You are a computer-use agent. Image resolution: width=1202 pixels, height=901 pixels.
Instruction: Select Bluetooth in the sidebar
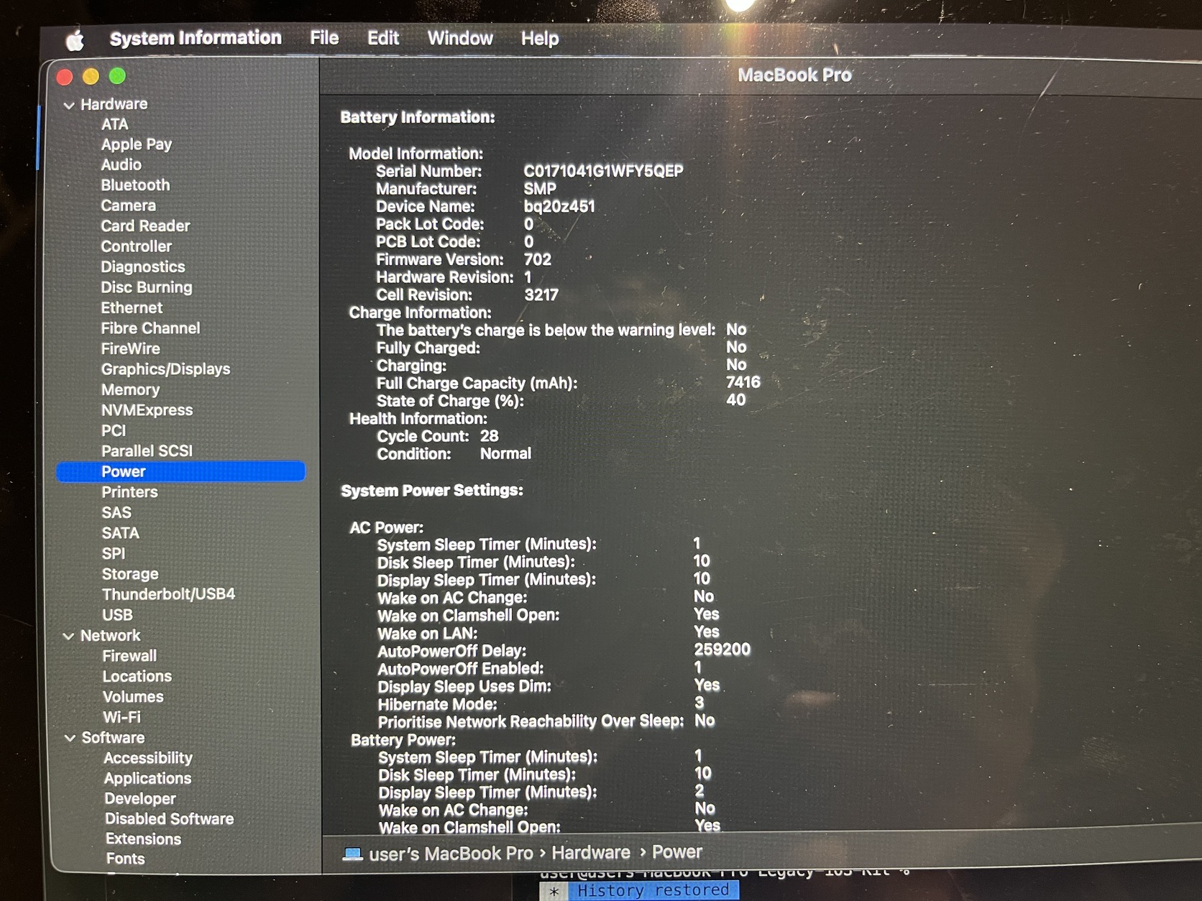136,185
